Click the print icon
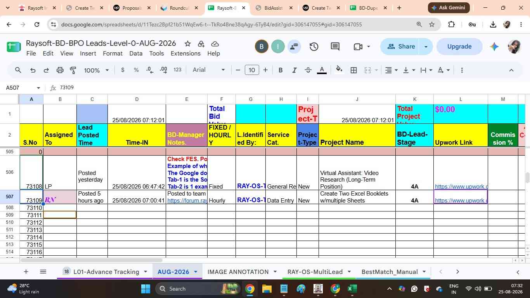This screenshot has height=298, width=530. click(x=60, y=70)
